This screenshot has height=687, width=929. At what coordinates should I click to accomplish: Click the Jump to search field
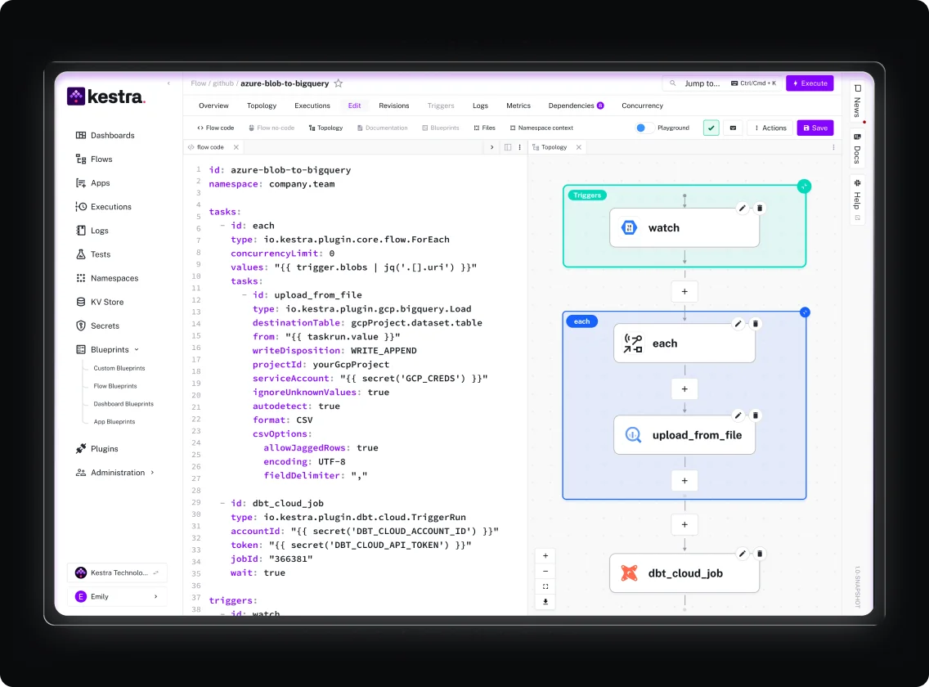[721, 83]
